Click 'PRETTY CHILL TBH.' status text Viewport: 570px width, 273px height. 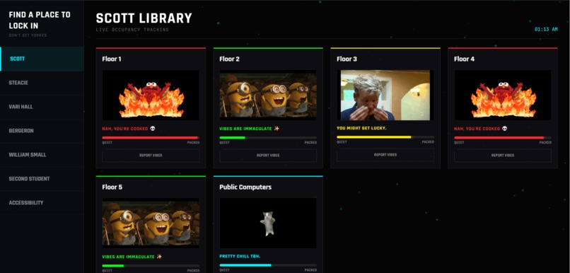coord(240,256)
